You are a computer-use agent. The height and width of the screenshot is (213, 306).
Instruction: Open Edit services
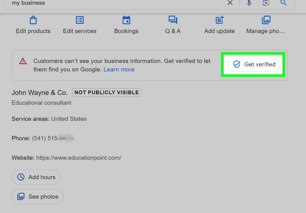(x=80, y=25)
